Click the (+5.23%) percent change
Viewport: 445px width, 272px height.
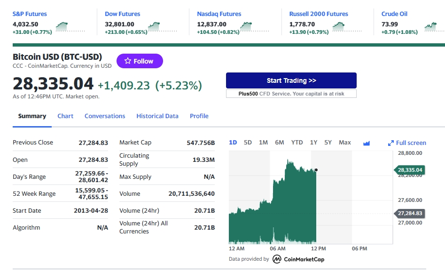point(179,85)
